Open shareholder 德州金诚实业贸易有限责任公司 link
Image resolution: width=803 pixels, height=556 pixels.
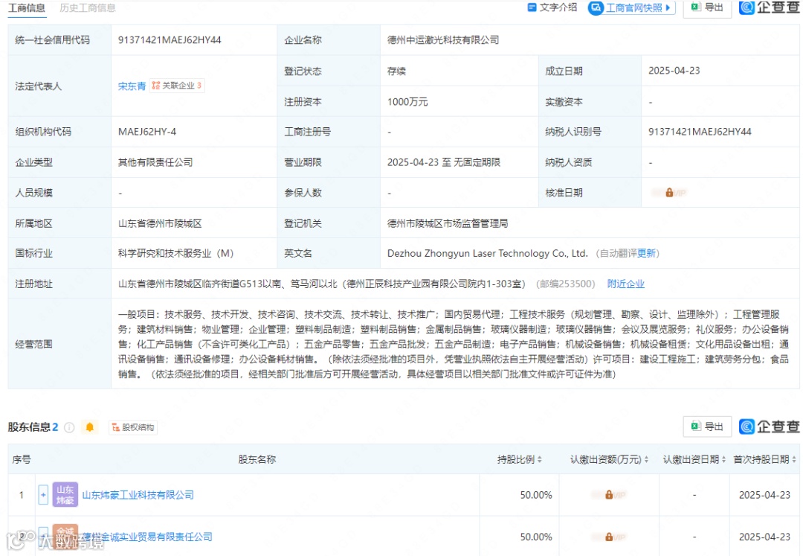147,537
